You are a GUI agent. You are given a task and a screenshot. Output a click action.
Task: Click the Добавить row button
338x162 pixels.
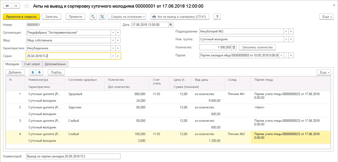pos(15,72)
